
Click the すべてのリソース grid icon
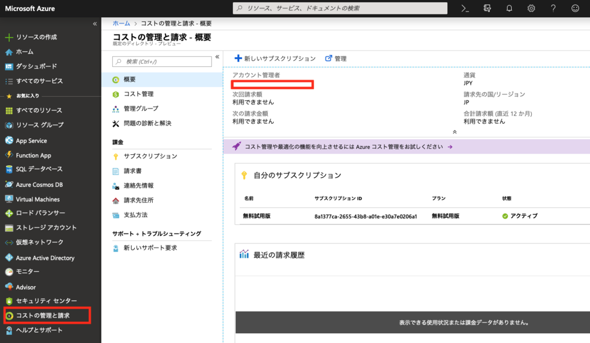point(9,110)
